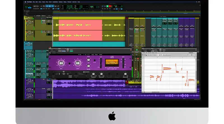Click the Analog Mix knob in the plugin's lower strip
Image resolution: width=224 pixels, height=124 pixels.
[x=125, y=74]
